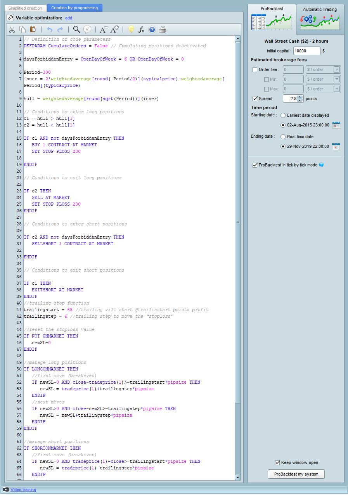Click the video training film icon
348x495 pixels.
coord(6,490)
